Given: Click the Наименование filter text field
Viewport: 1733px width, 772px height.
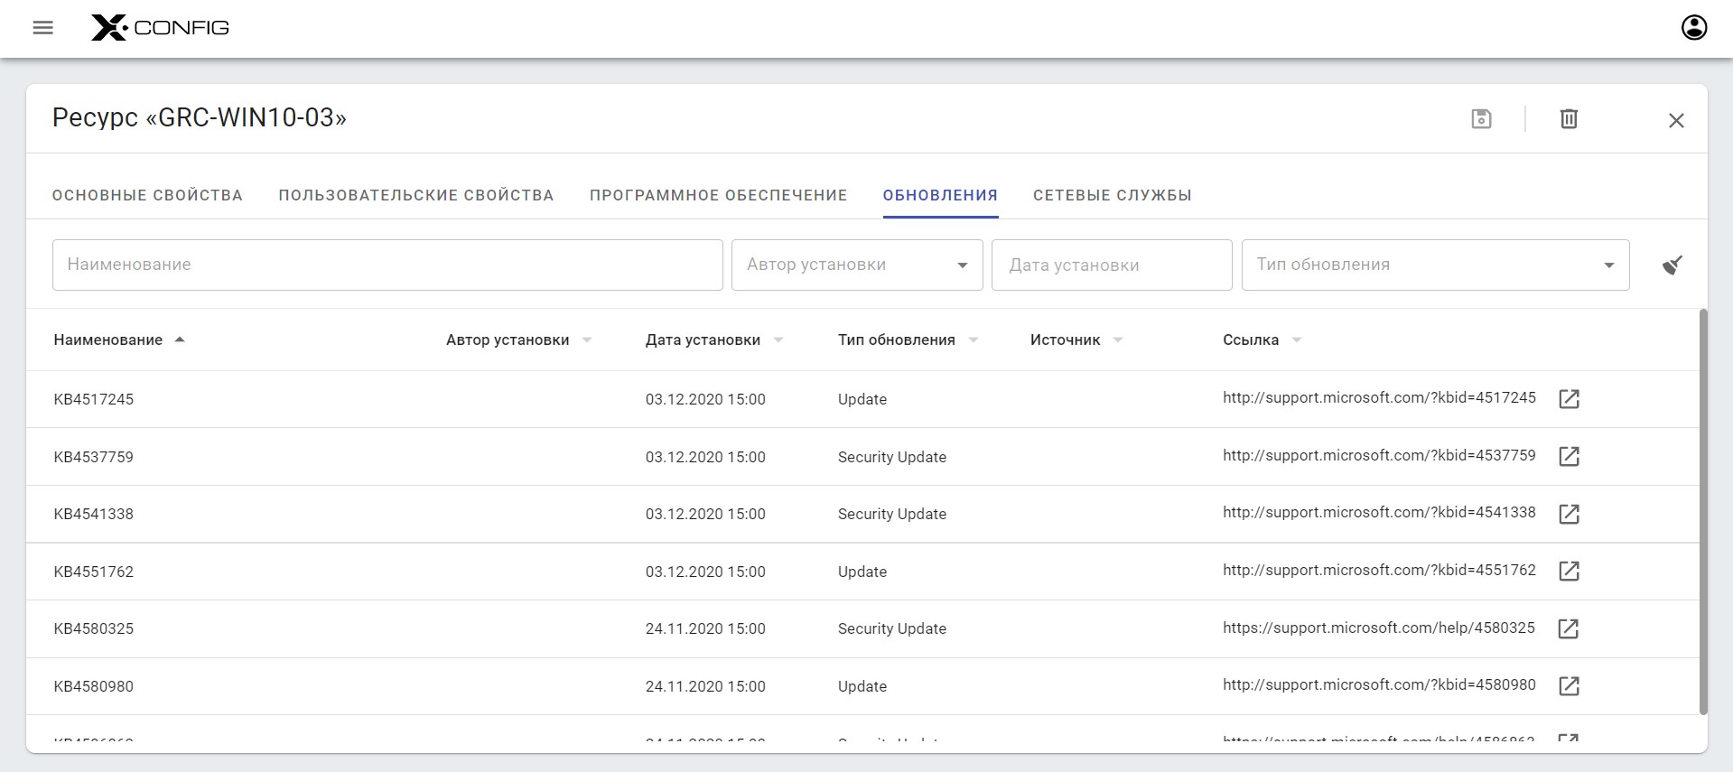Looking at the screenshot, I should point(387,265).
